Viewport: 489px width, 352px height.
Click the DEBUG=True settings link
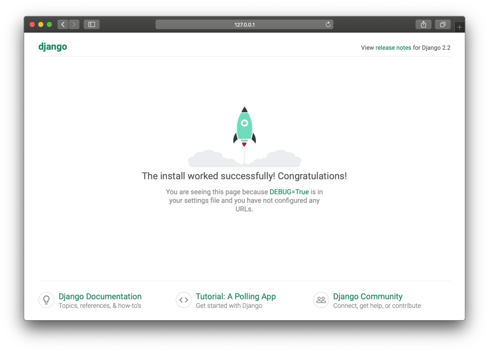289,192
